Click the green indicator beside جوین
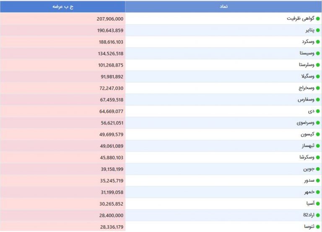Viewport: 322px width, 232px height. (318, 169)
